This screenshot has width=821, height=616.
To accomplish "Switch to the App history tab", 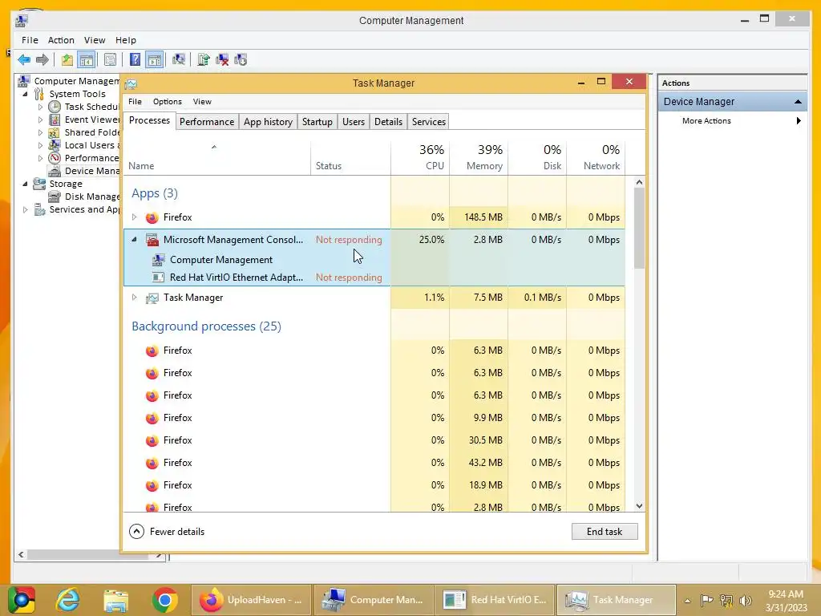I will tap(268, 122).
